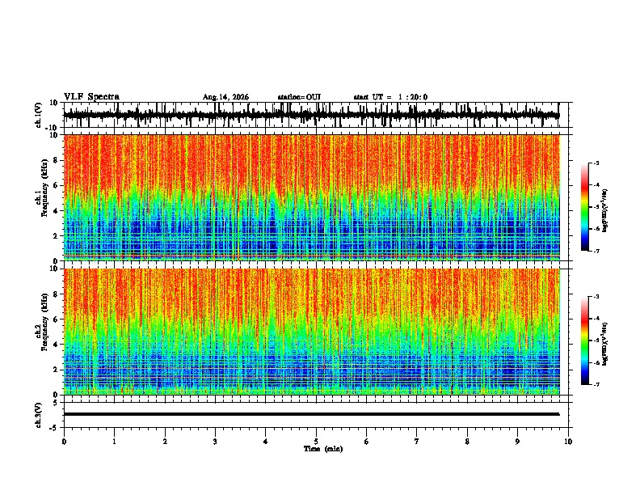Click the 'VLF Spectra' plot title
The image size is (640, 495).
[91, 97]
